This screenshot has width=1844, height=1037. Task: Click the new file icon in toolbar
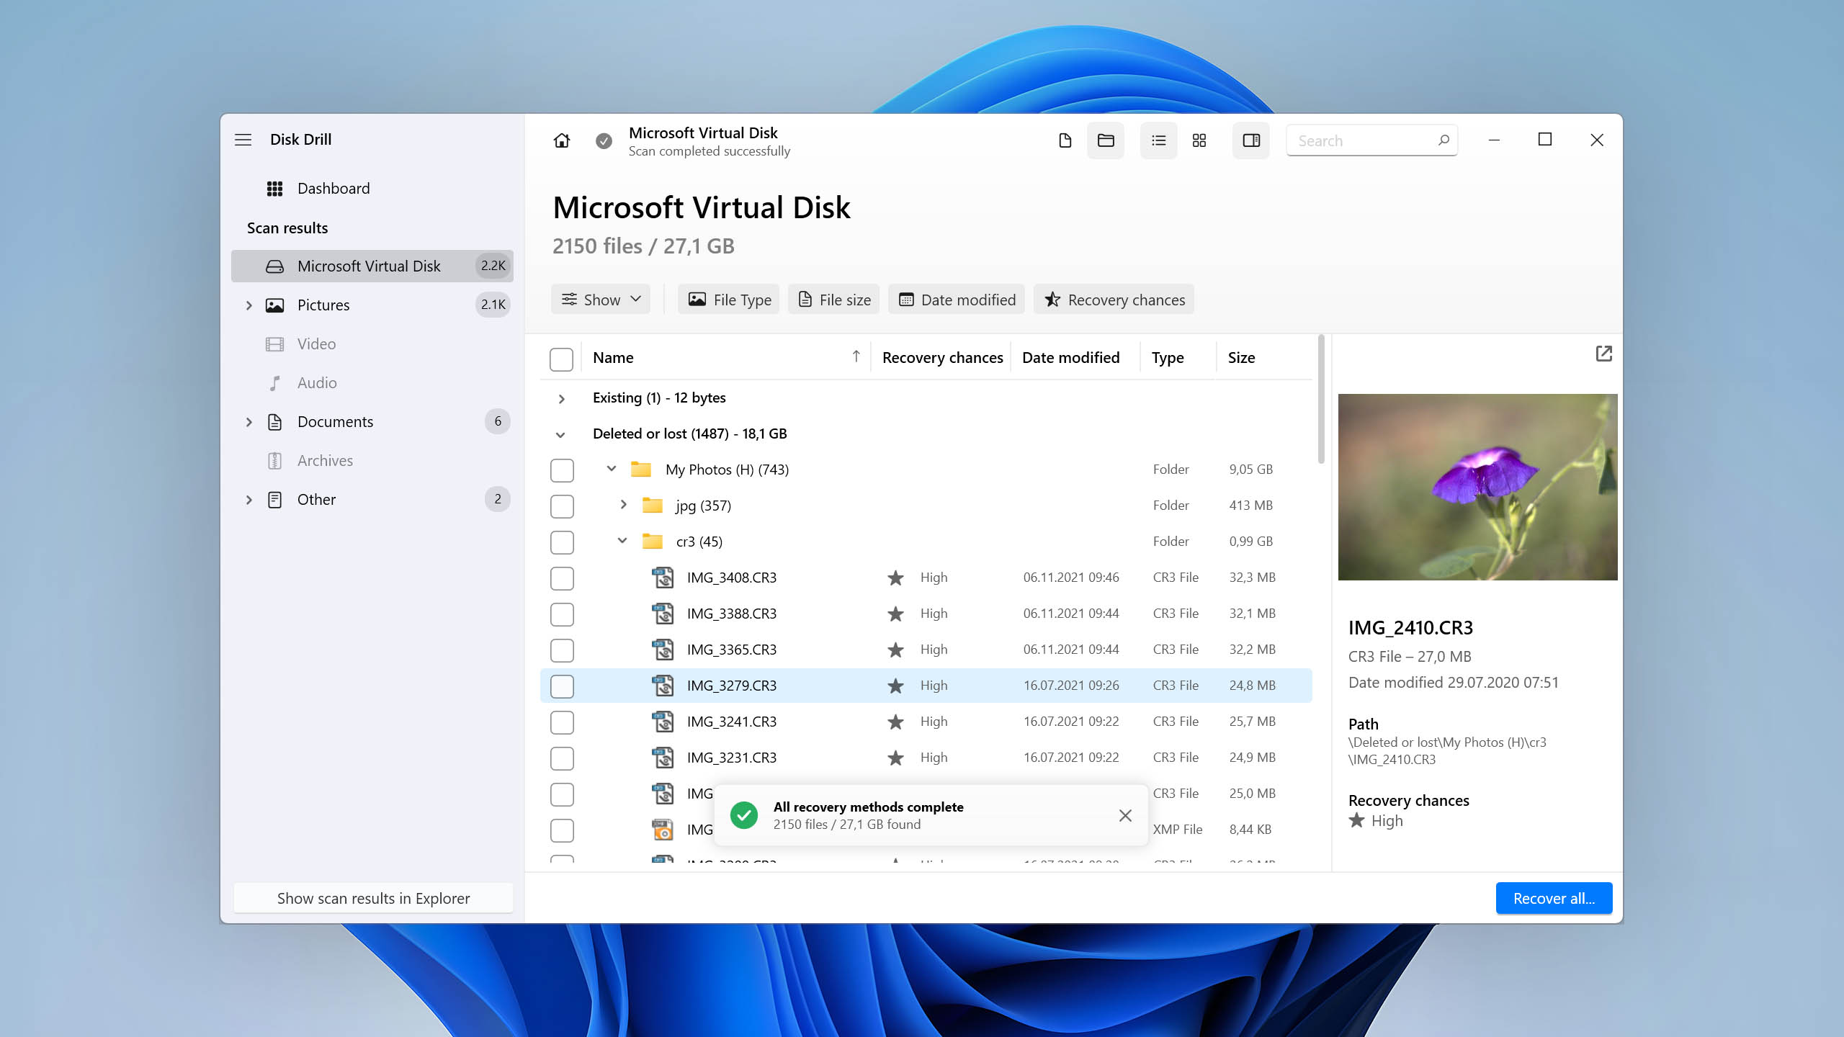coord(1064,139)
